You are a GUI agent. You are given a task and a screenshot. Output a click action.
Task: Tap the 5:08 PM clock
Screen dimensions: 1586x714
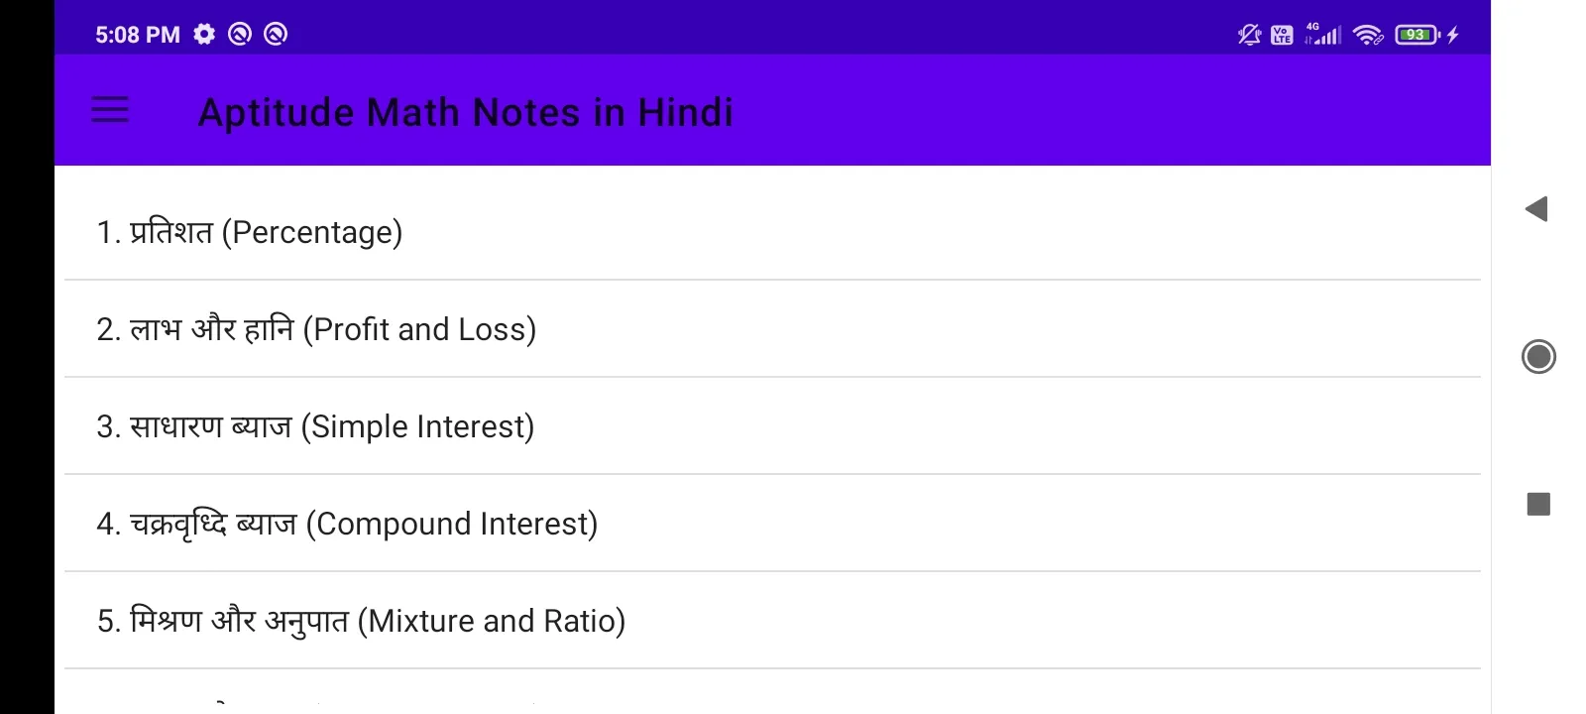click(137, 35)
